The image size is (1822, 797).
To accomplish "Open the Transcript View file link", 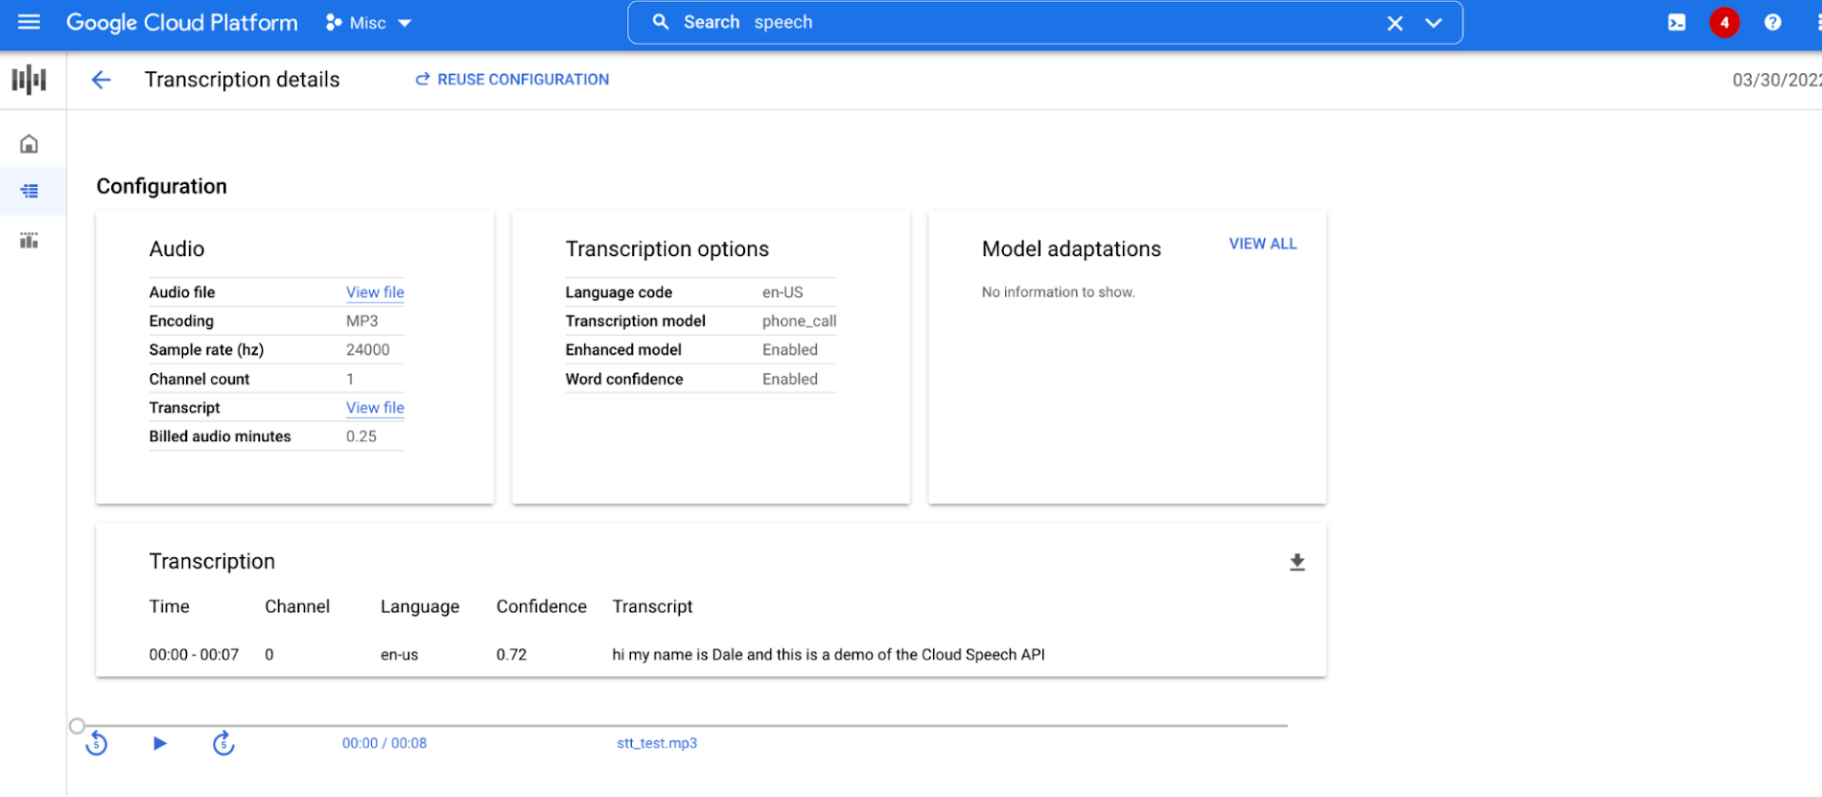I will [x=375, y=408].
